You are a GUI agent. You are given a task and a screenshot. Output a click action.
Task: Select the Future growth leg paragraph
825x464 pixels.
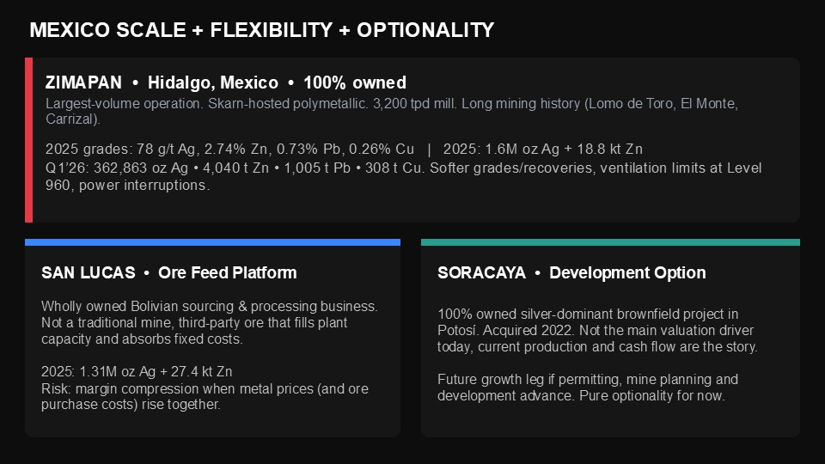point(588,388)
